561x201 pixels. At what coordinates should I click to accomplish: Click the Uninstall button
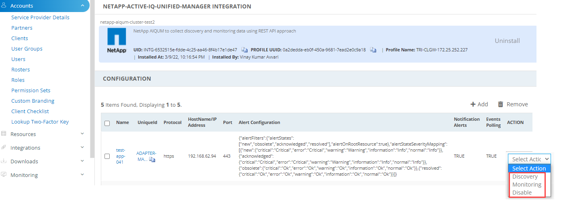click(507, 41)
